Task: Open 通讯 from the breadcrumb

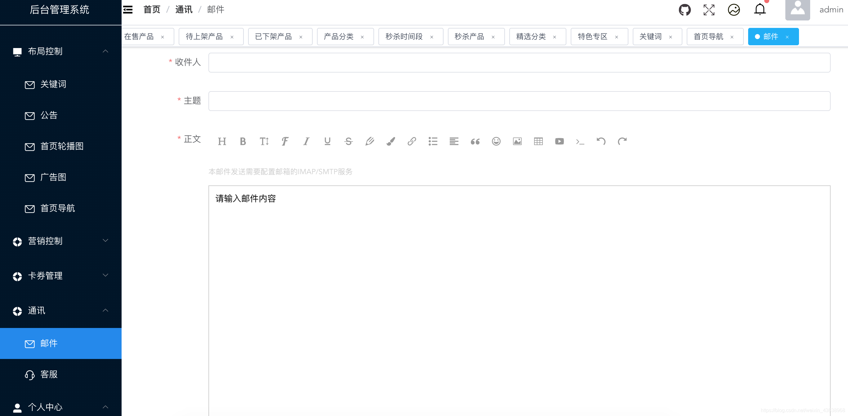Action: pyautogui.click(x=184, y=10)
